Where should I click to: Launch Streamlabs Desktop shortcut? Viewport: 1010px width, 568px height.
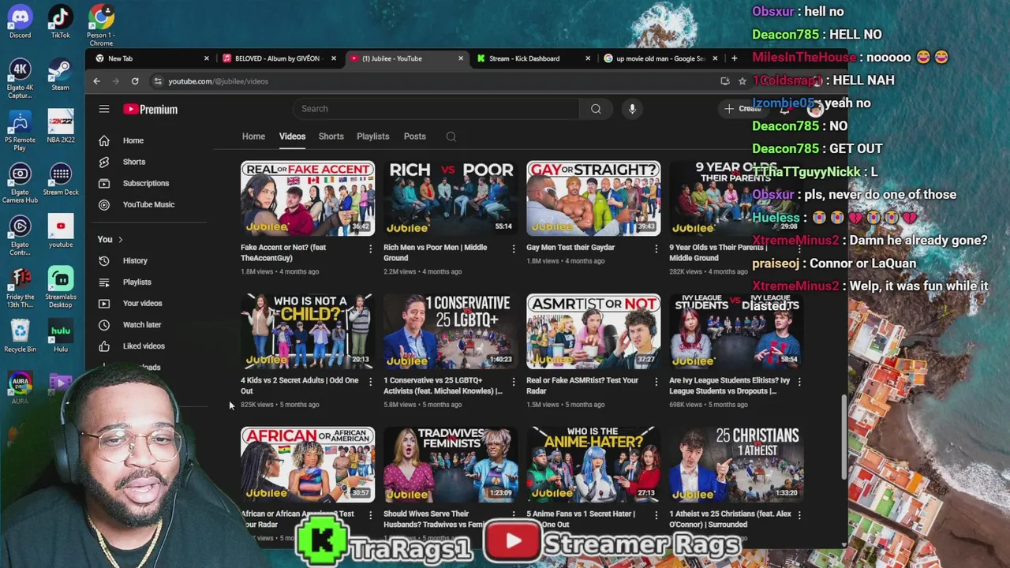(60, 288)
